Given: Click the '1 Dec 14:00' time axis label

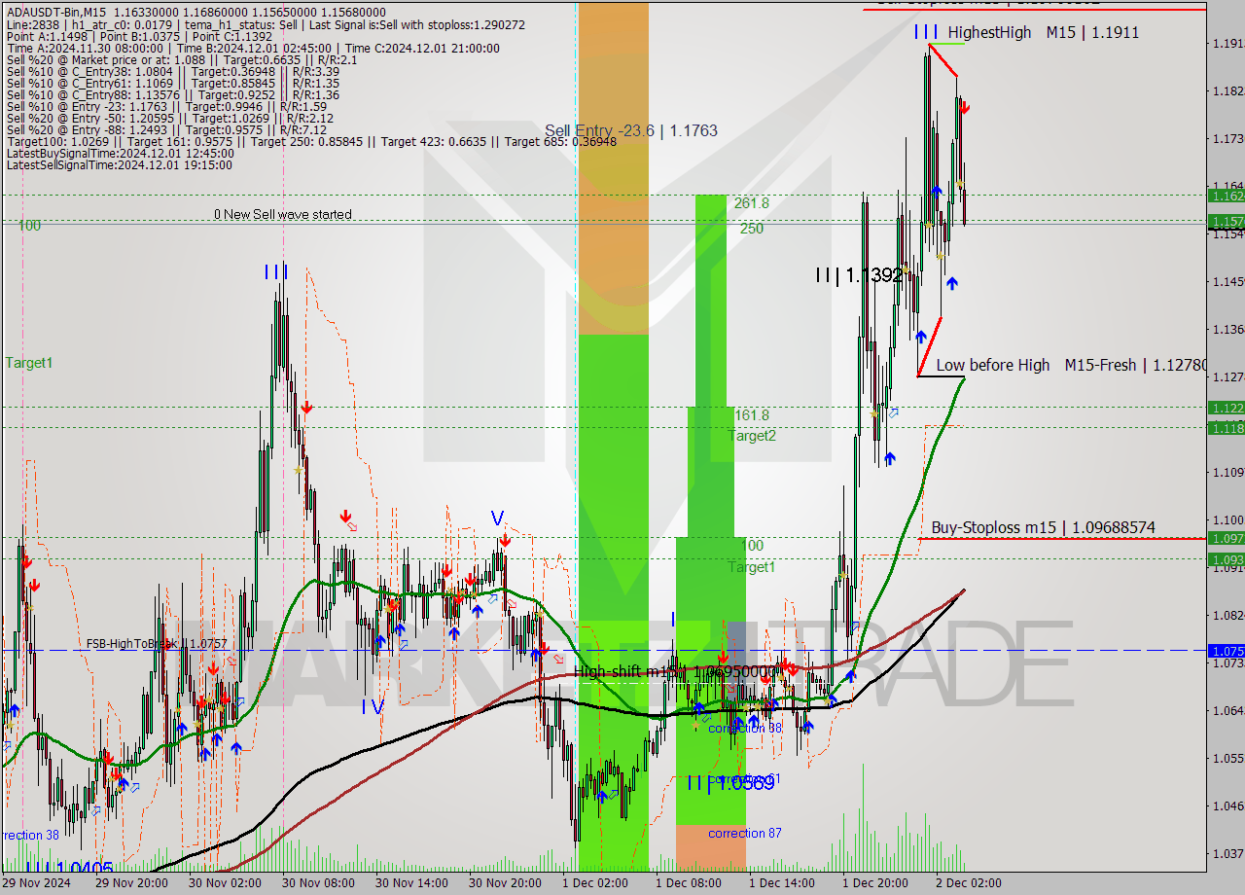Looking at the screenshot, I should pos(782,883).
